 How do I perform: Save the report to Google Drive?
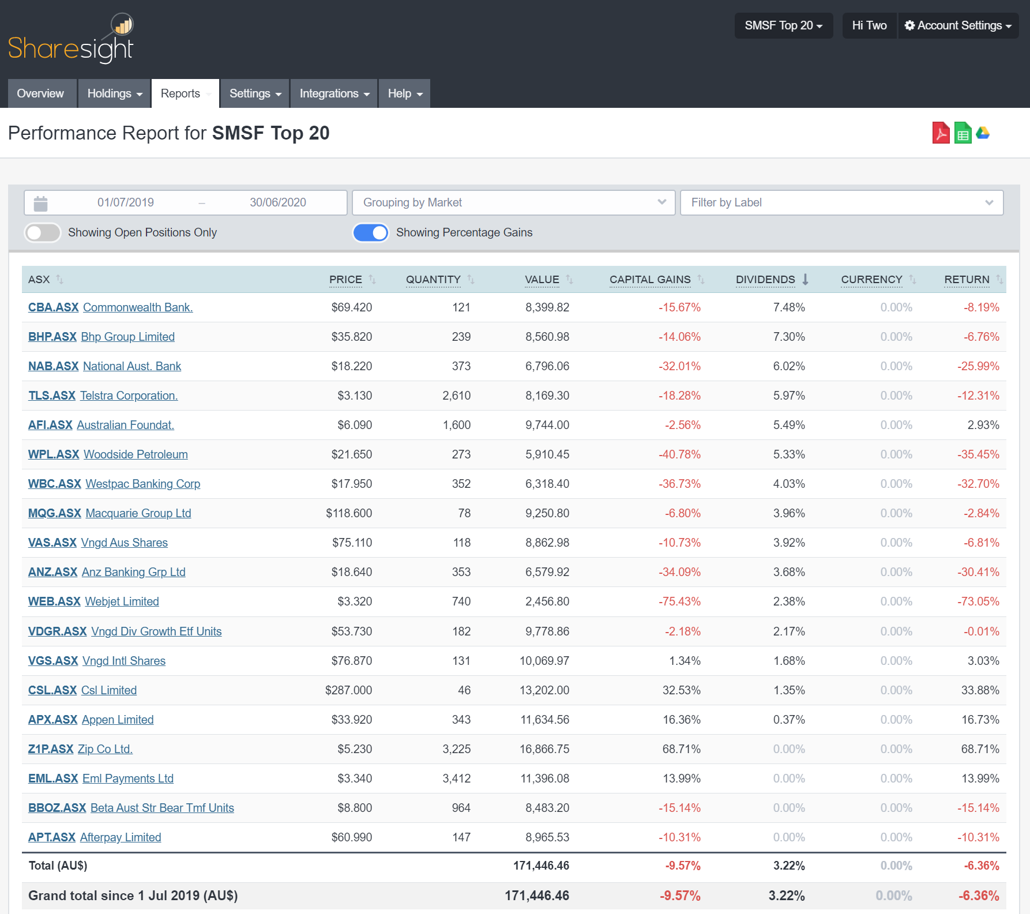tap(984, 133)
